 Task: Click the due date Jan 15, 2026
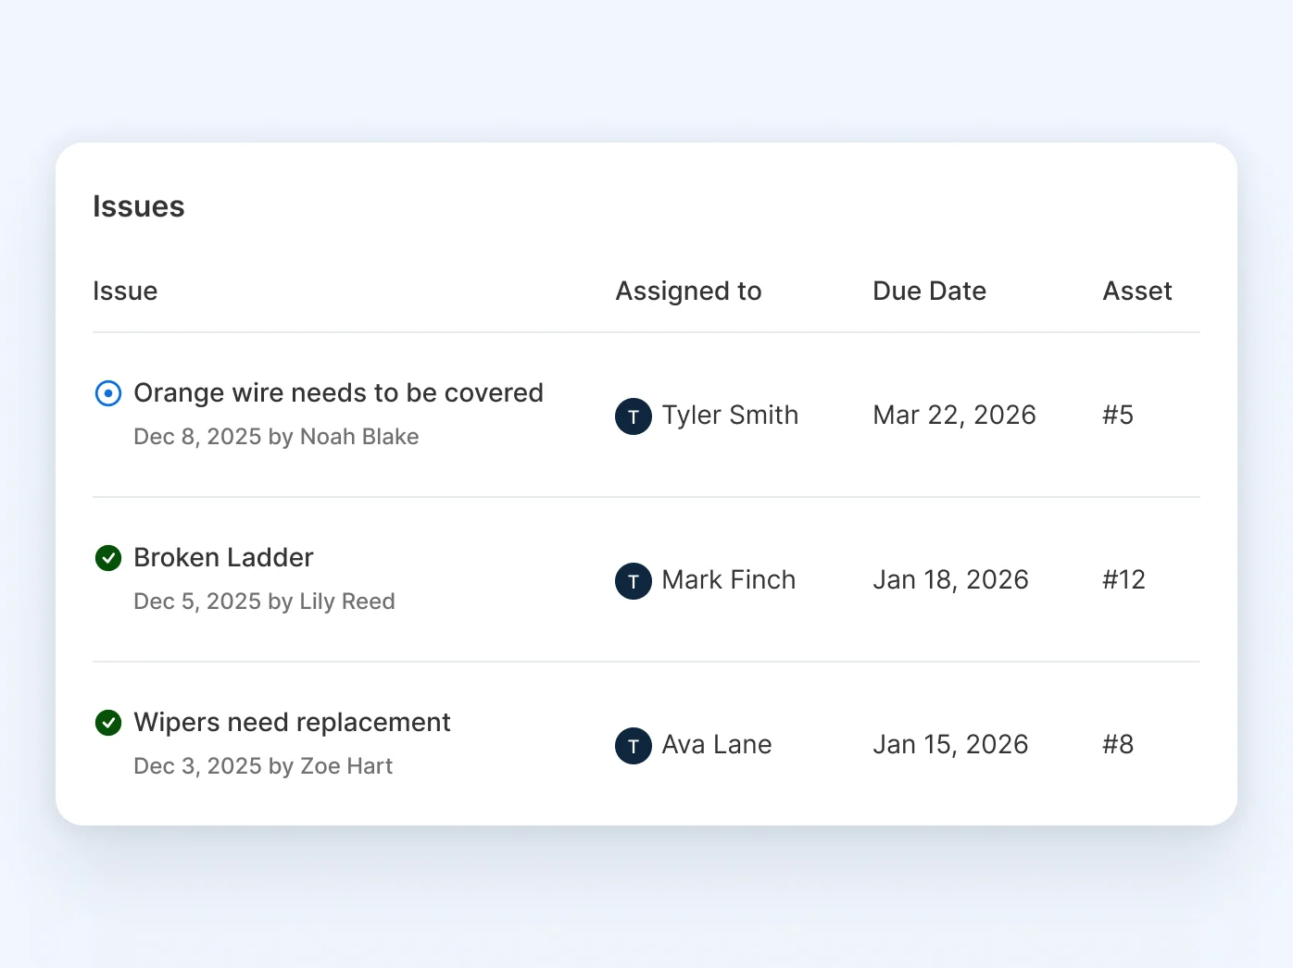pyautogui.click(x=950, y=746)
